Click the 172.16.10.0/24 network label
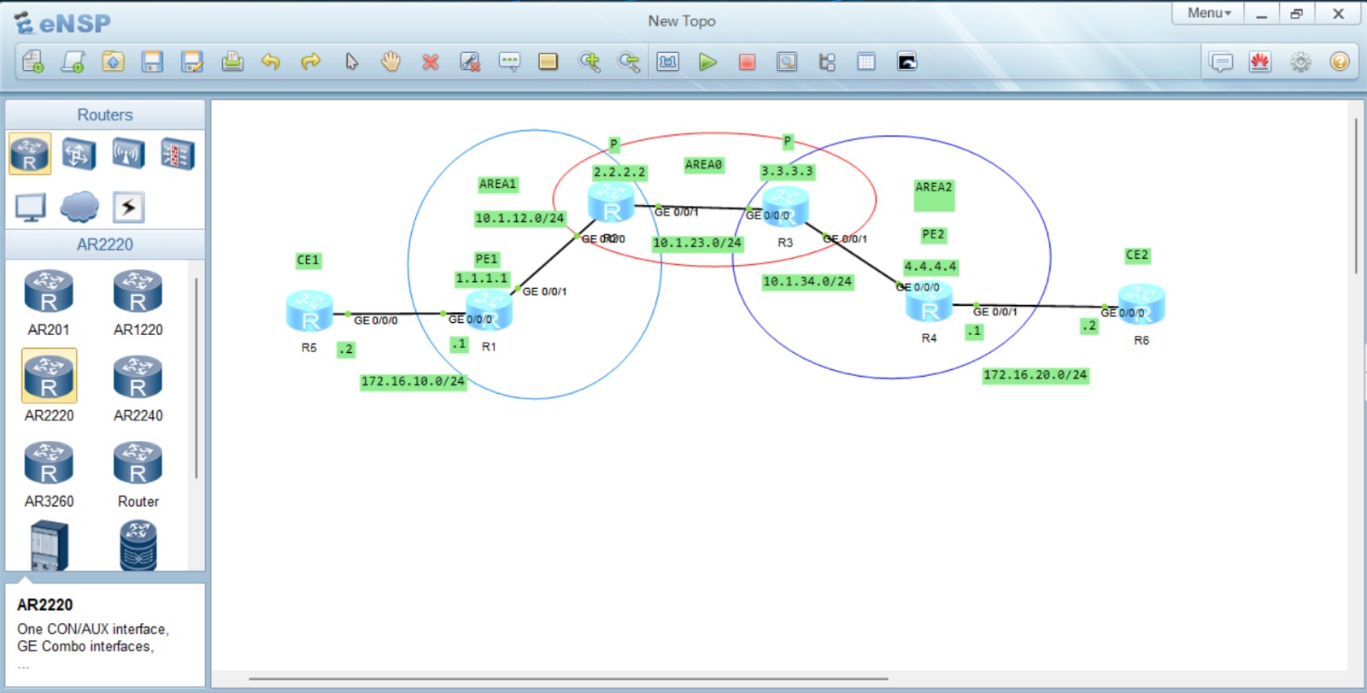 [413, 381]
